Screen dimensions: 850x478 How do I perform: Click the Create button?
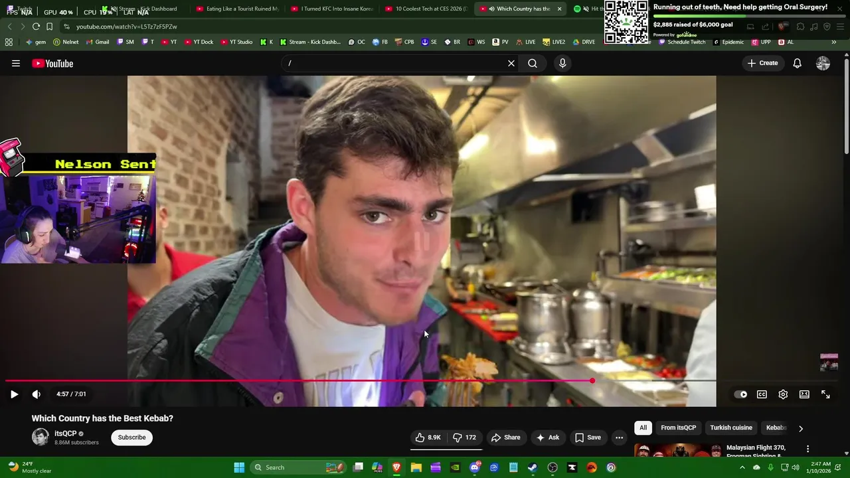(x=762, y=63)
